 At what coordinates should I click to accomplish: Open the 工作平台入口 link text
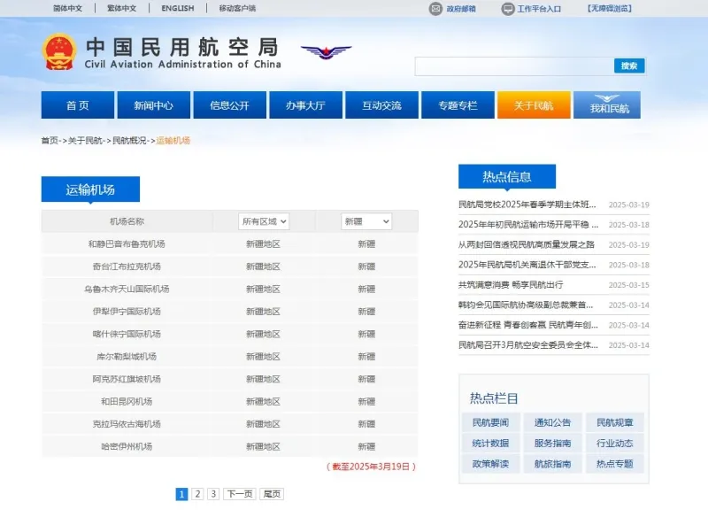[x=539, y=9]
